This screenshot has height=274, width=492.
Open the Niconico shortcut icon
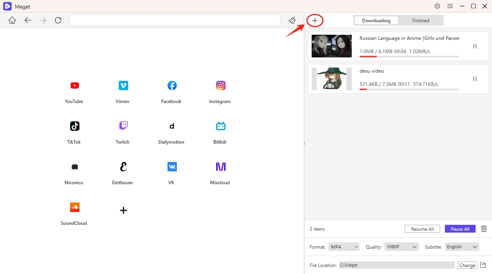click(74, 167)
